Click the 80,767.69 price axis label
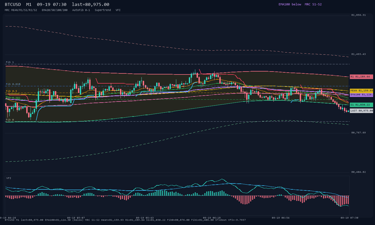 (x=358, y=133)
